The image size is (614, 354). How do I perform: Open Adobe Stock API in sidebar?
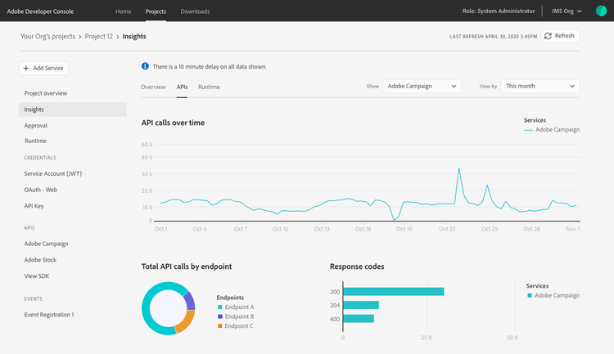40,260
